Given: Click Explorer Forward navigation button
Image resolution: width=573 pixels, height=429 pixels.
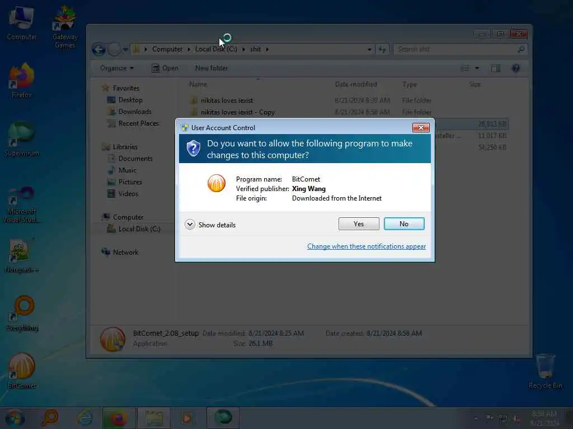Looking at the screenshot, I should tap(114, 49).
